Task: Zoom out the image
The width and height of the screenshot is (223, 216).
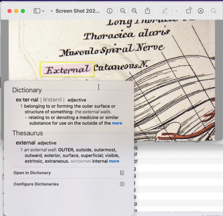Action: 123,11
